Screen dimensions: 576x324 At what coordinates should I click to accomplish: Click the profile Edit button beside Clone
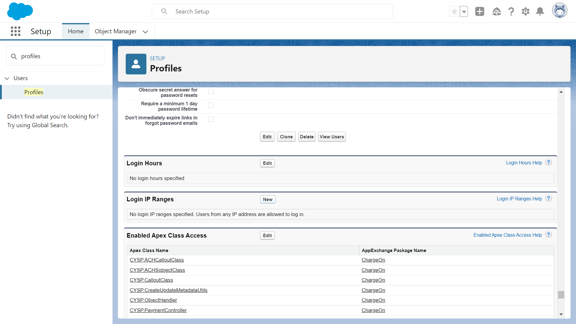coord(267,137)
